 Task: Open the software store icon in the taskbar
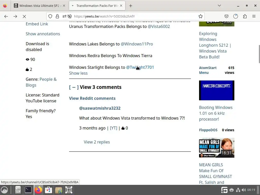[48, 190]
